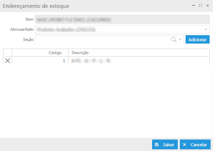Select the Código cell showing 1
Screen dimensions: 213x151
[x=40, y=60]
